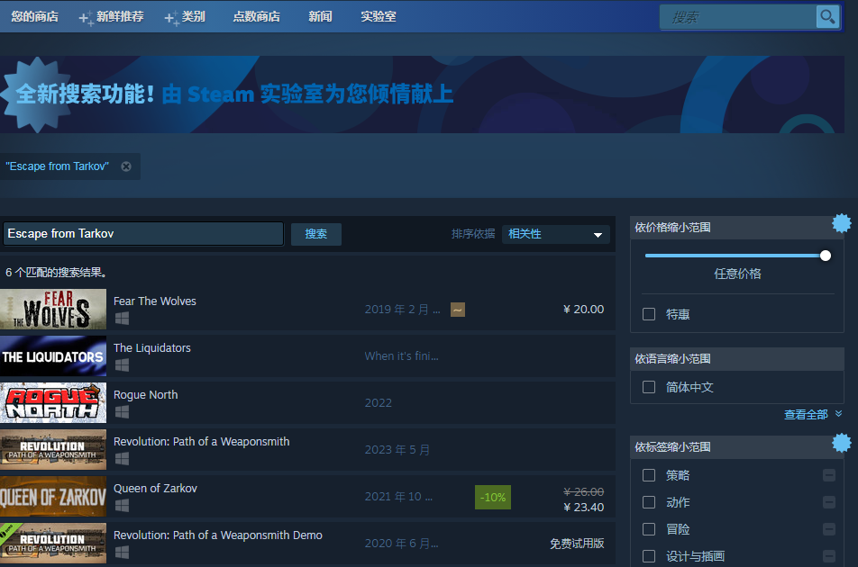Check the 动作 tag filter
The height and width of the screenshot is (567, 858).
tap(649, 502)
